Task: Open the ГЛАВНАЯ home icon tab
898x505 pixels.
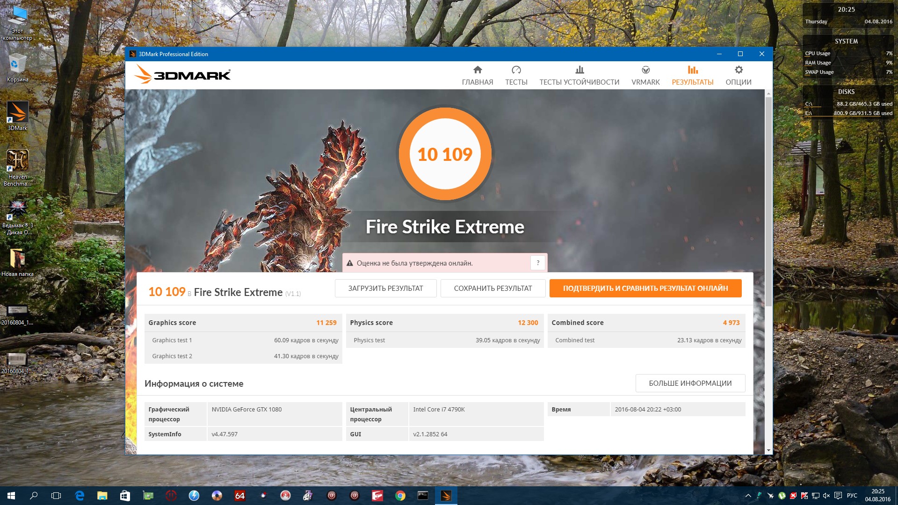Action: [x=477, y=75]
